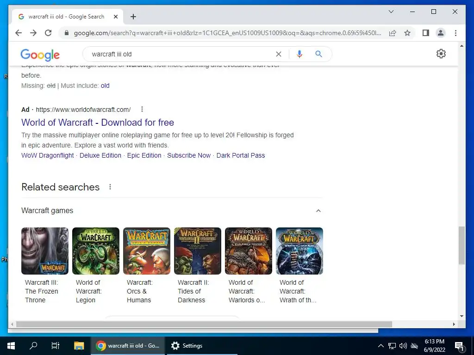The width and height of the screenshot is (474, 355).
Task: View site security lock information
Action: [x=67, y=33]
